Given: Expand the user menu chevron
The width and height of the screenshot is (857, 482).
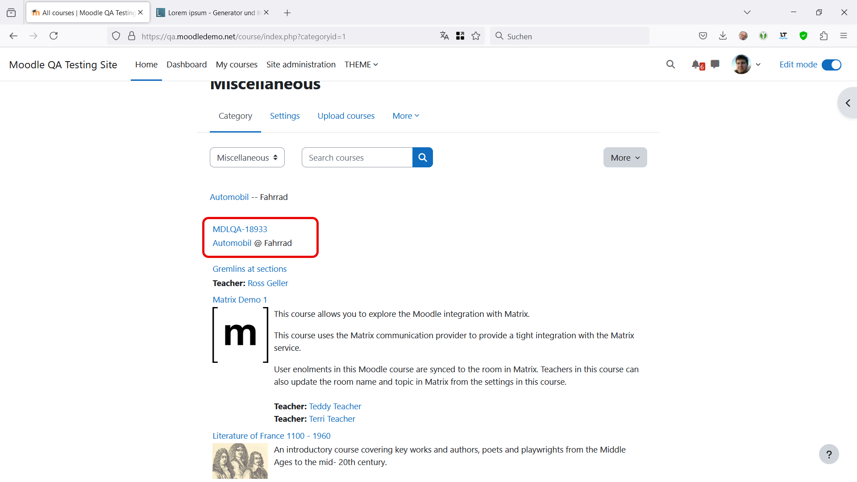Looking at the screenshot, I should [x=758, y=65].
